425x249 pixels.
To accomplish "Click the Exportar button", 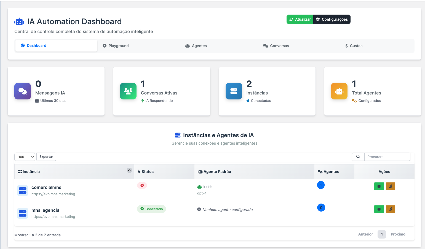I will (46, 157).
